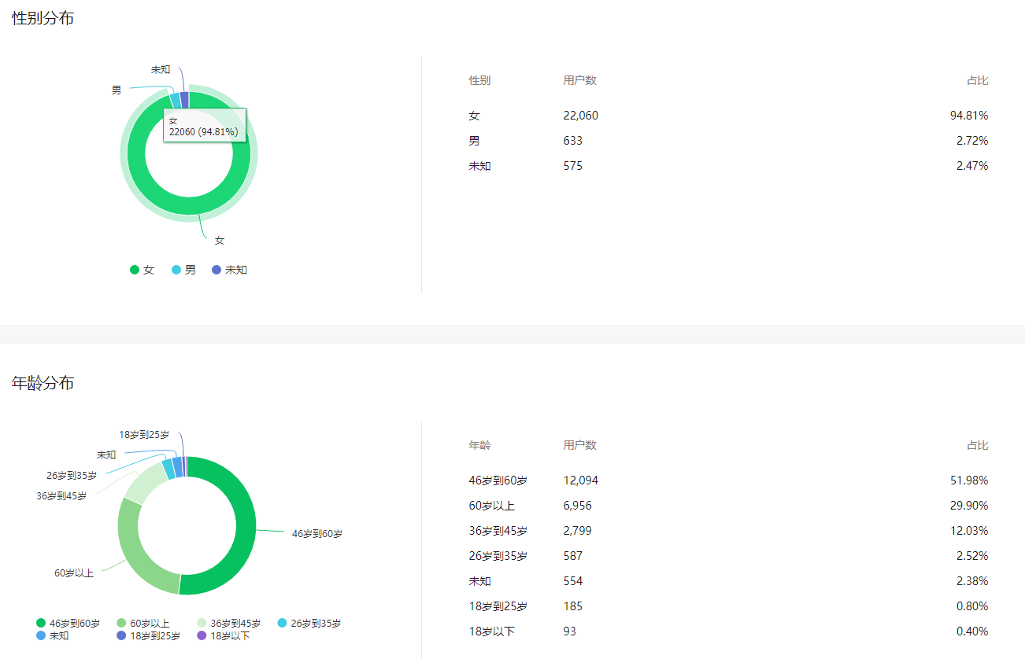Click the 12.03% percentage cell
Viewport: 1025px width, 659px height.
[969, 531]
